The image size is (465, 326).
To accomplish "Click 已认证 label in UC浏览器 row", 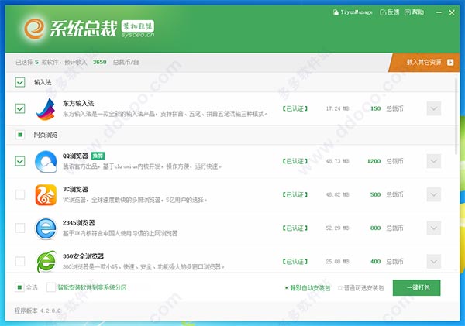I will tap(295, 194).
